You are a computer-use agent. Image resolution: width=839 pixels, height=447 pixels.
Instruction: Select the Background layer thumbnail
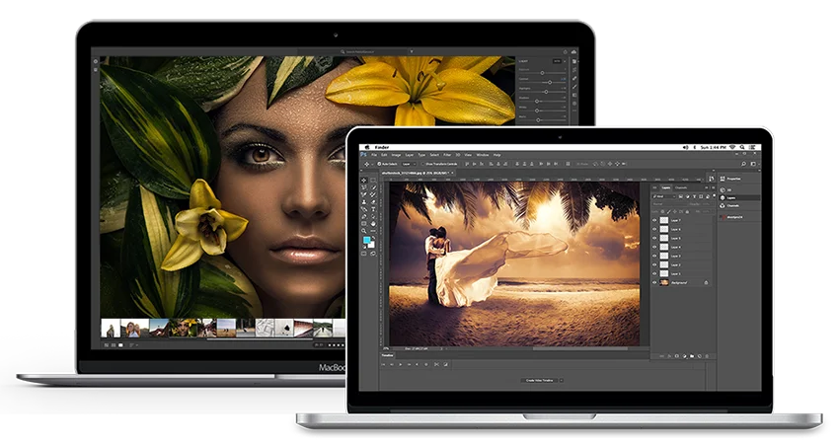664,282
